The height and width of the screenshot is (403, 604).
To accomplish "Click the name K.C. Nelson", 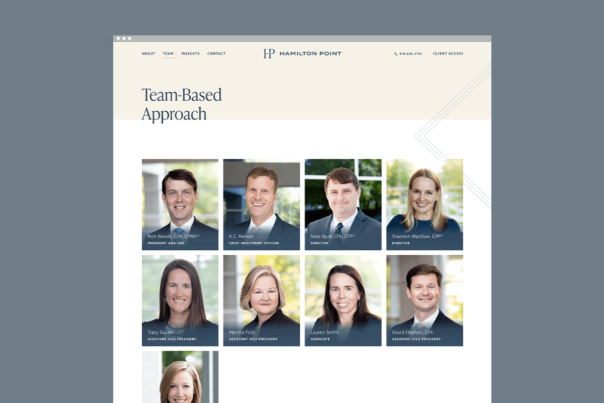I will tap(241, 236).
